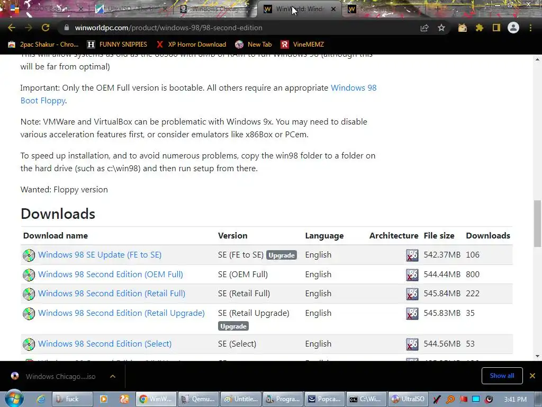This screenshot has height=407, width=542.
Task: Switch to the Popcap taskbar window
Action: tap(326, 400)
